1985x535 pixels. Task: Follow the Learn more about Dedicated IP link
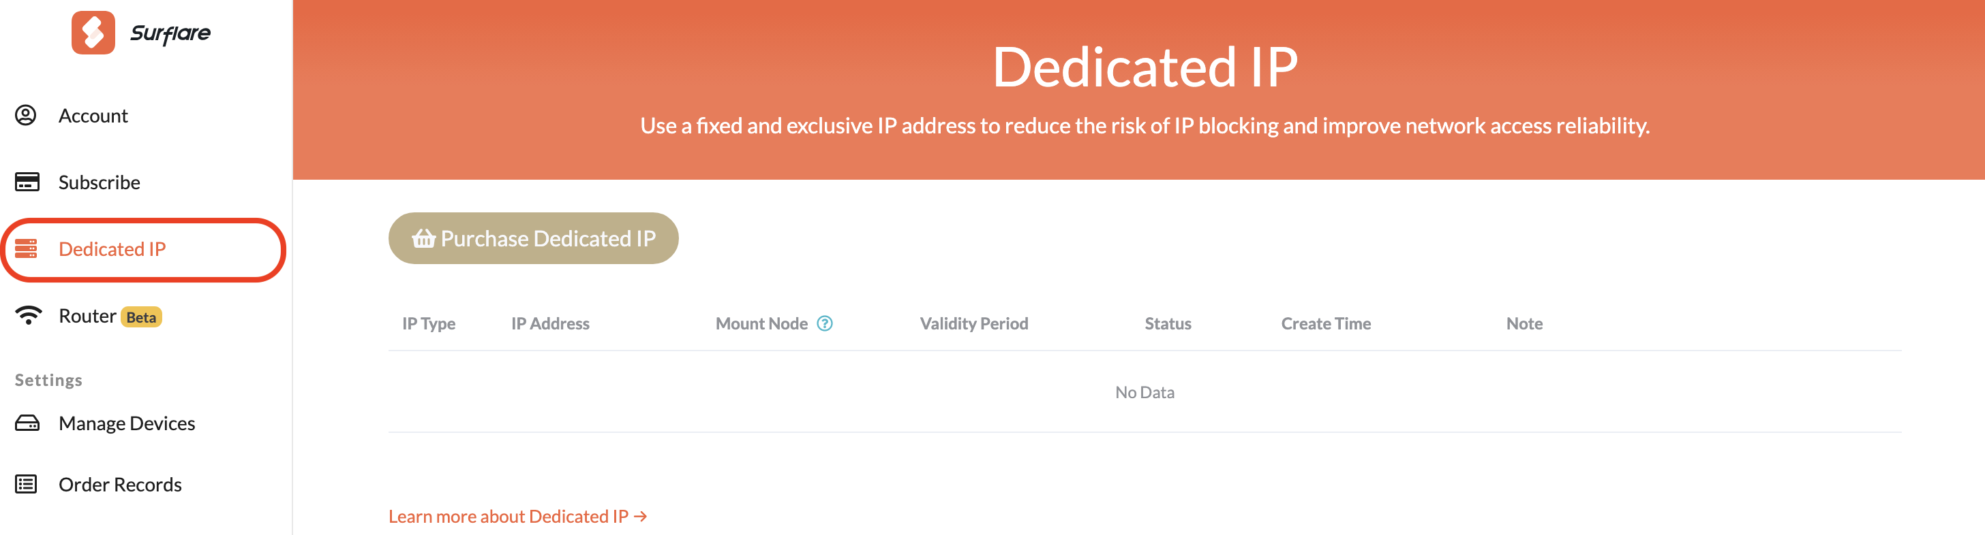517,517
